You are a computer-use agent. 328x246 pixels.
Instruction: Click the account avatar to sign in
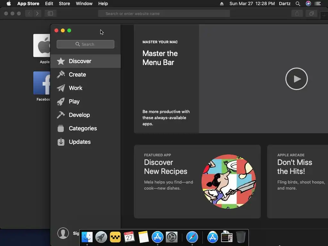click(63, 233)
